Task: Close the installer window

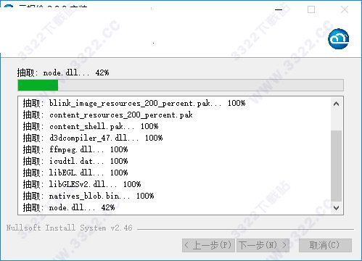Action: click(x=345, y=9)
